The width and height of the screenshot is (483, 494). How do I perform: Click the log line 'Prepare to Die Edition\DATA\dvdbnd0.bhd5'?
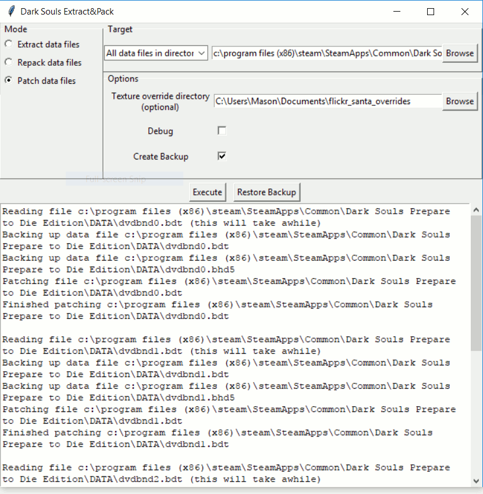click(119, 269)
